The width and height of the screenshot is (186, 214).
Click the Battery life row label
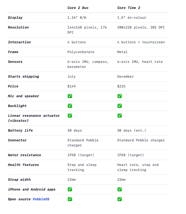pyautogui.click(x=20, y=130)
